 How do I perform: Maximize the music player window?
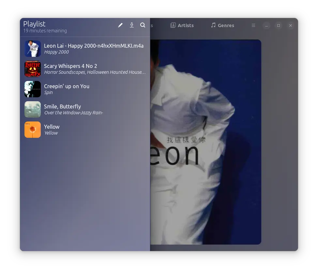(279, 25)
